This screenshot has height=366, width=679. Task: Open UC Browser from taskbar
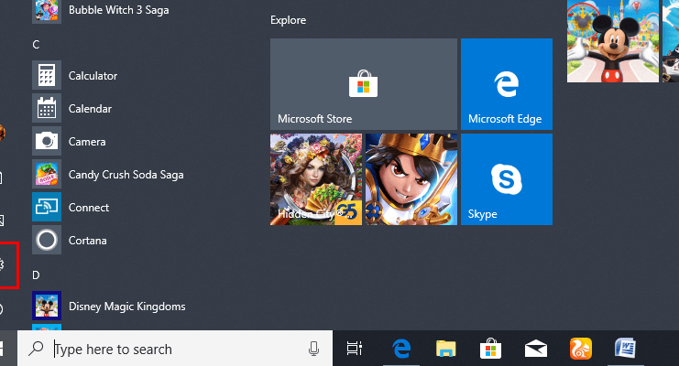[x=581, y=349]
